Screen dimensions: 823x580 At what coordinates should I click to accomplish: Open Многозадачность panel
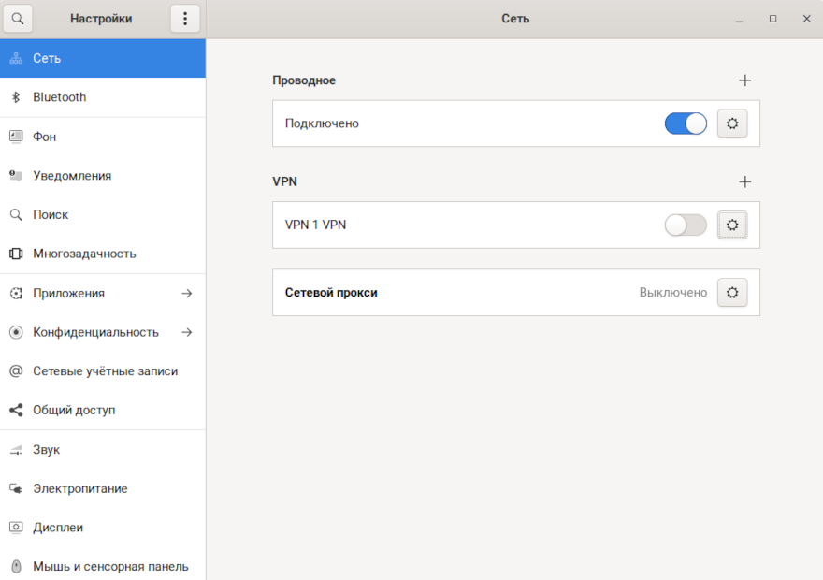(x=84, y=254)
